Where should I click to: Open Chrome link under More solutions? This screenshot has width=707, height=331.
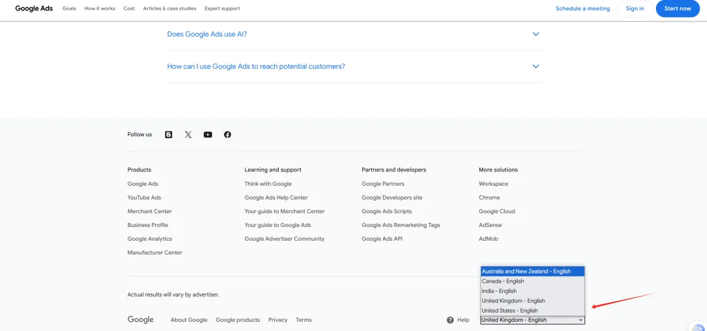489,198
